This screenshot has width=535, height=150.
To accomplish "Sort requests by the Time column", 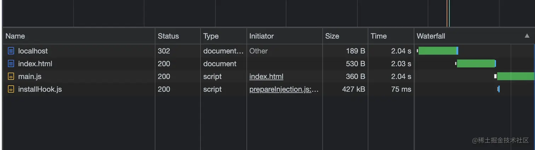I will 379,36.
